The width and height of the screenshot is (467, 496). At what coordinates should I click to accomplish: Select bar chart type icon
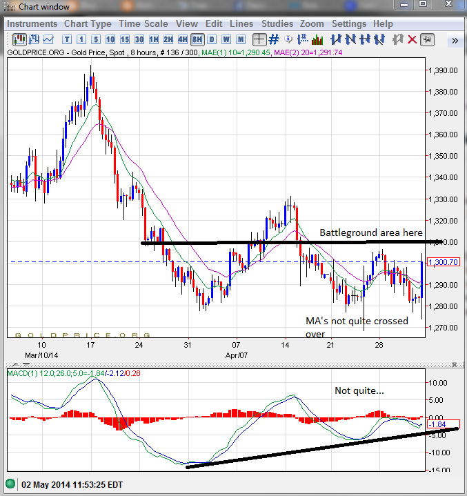(x=34, y=39)
